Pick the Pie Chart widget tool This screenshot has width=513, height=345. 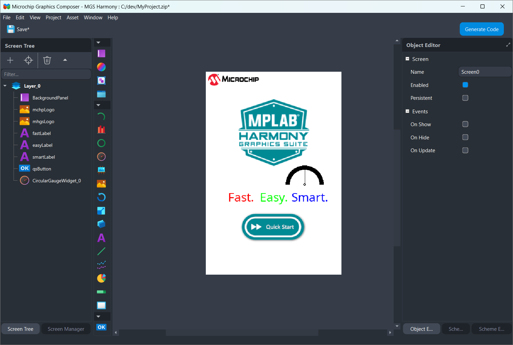101,278
